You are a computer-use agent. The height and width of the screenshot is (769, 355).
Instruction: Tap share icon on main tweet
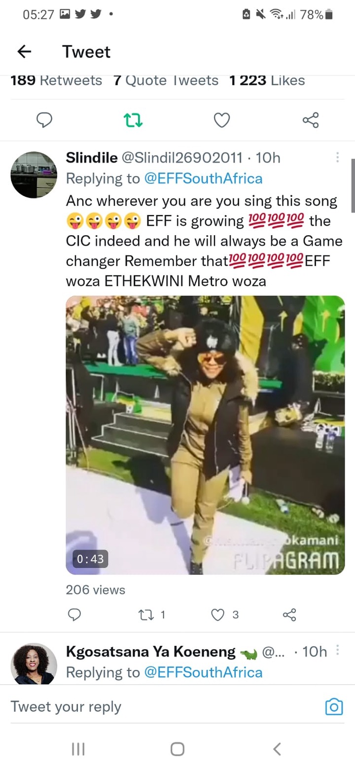pos(311,120)
